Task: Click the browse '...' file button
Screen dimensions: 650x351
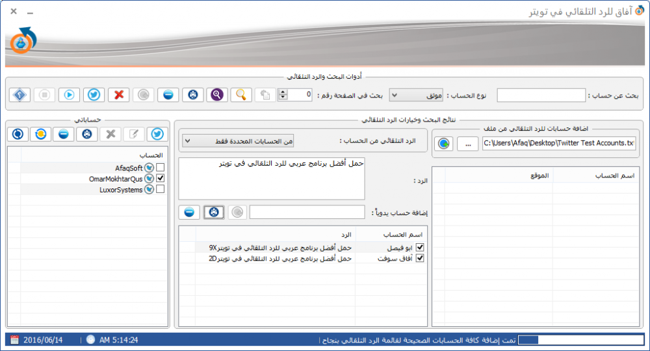Action: (468, 144)
